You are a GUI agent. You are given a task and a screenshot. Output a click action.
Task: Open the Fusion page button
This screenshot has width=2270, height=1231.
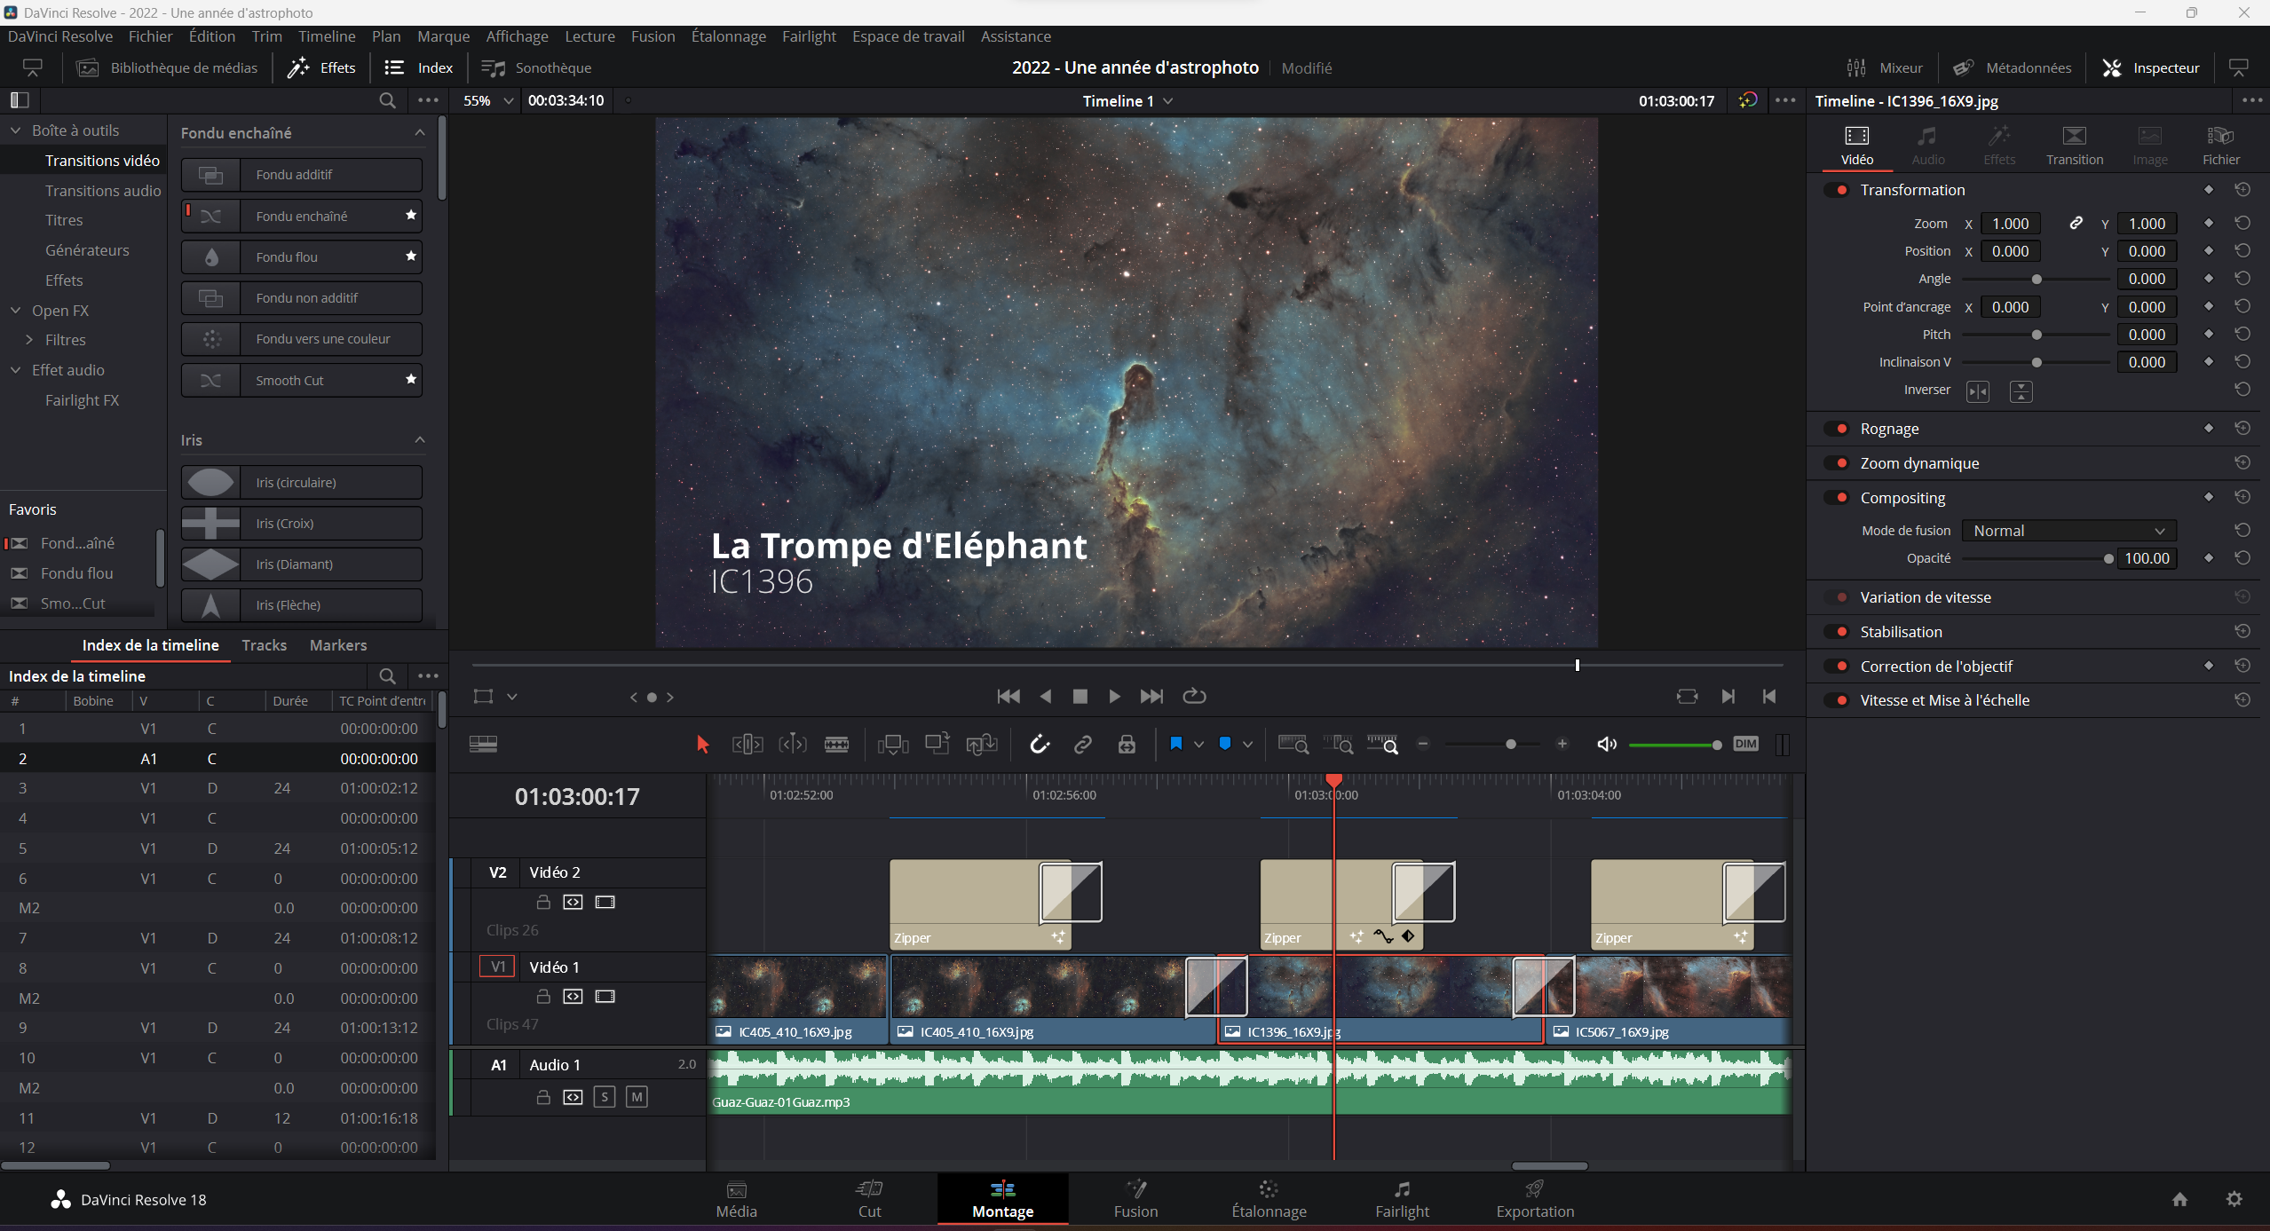[1135, 1198]
